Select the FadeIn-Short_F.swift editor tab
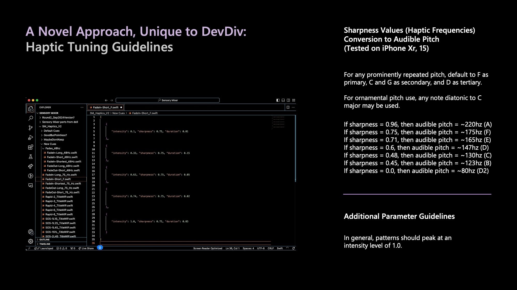The image size is (517, 290). click(x=105, y=107)
